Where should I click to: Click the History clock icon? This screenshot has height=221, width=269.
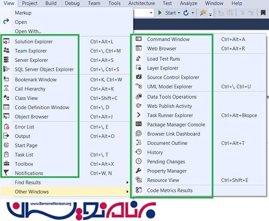coord(139,152)
